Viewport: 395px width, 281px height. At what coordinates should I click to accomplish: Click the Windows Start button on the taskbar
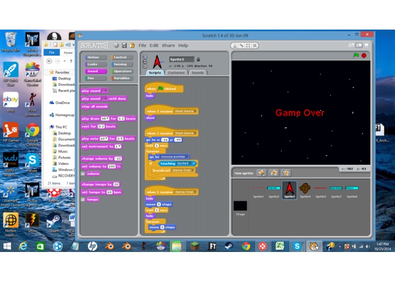coord(7,246)
